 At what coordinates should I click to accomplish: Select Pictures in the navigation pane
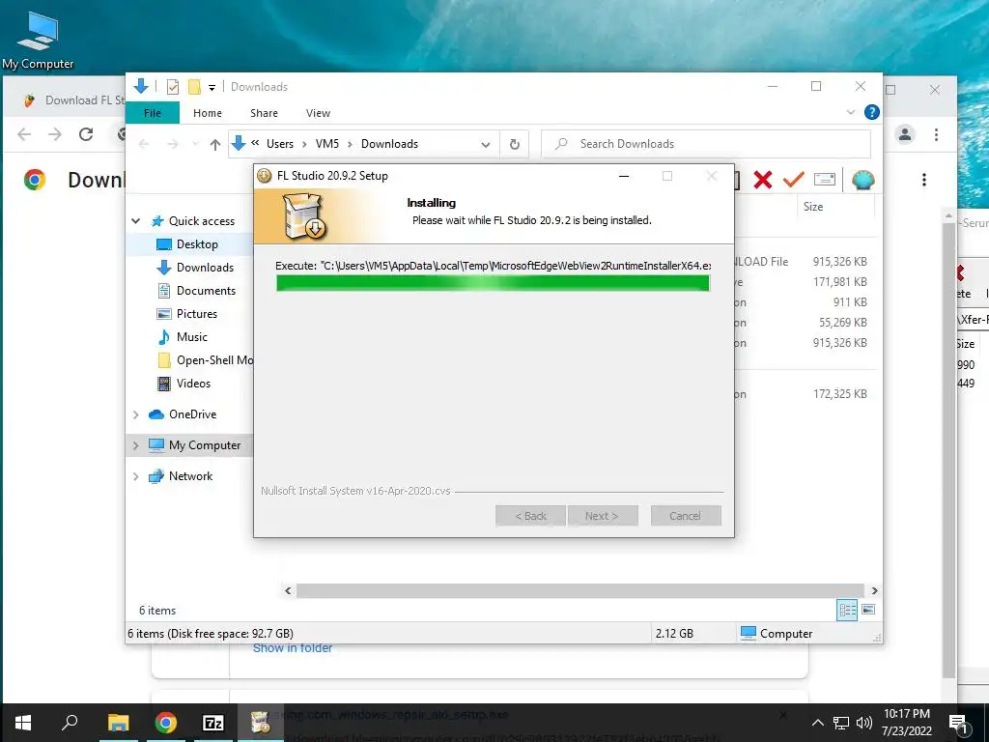[x=196, y=314]
